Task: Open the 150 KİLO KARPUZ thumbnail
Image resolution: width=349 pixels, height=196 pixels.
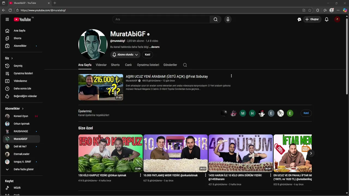Action: tap(110, 153)
